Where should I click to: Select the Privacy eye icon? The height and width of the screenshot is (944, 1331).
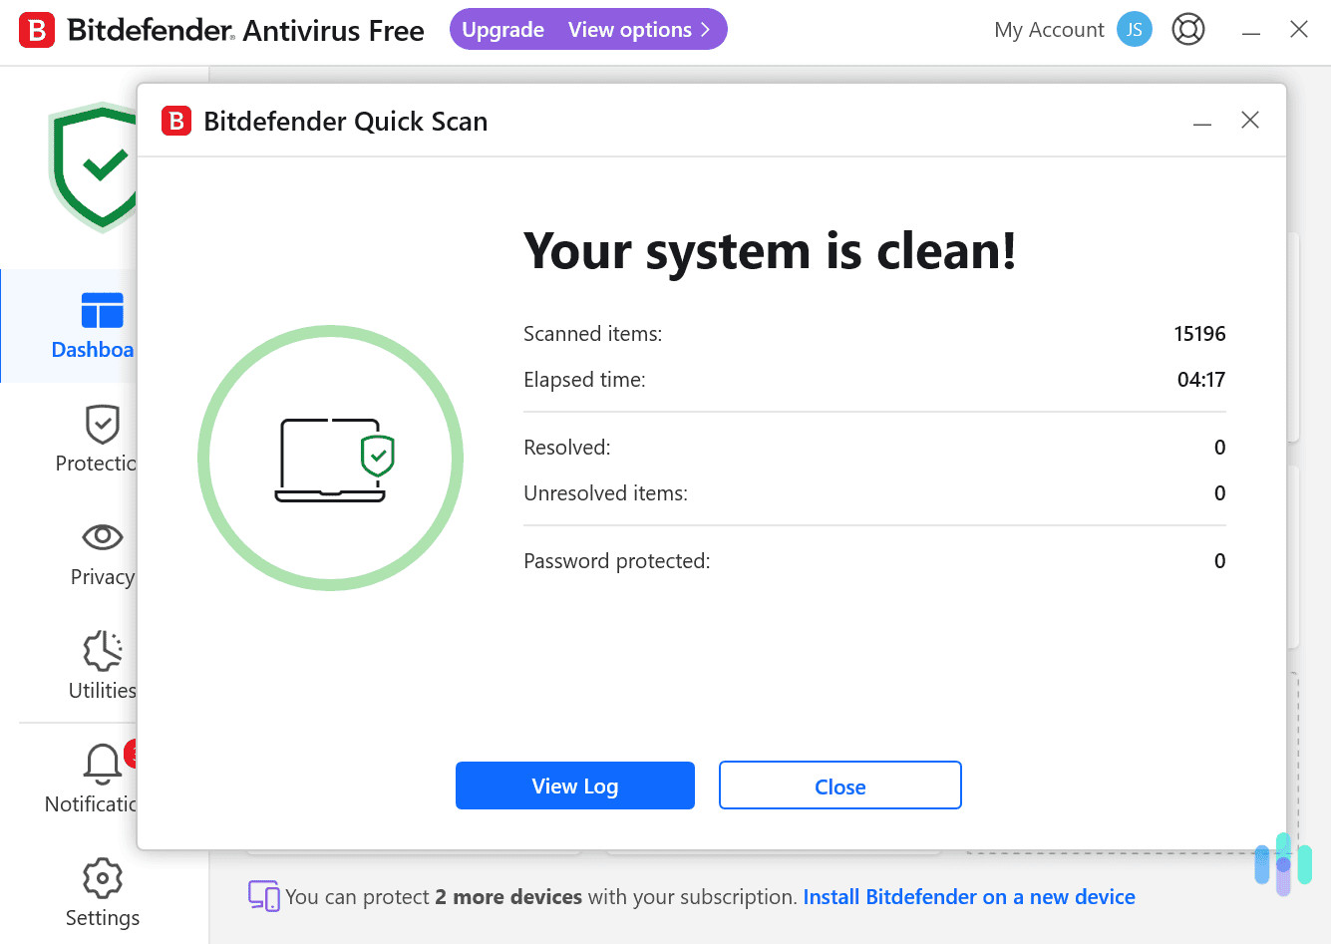pos(102,537)
